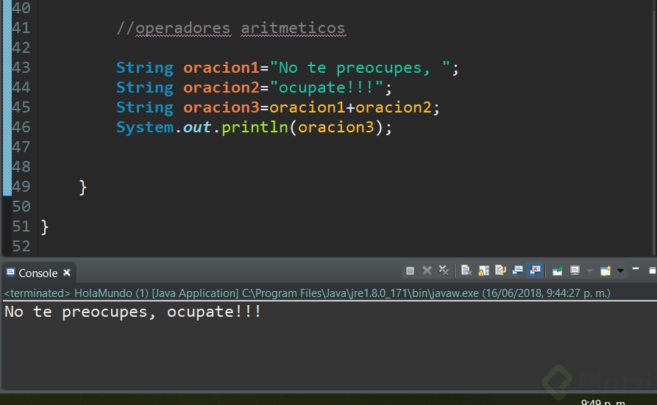Click line number 47 in the gutter

pos(21,147)
